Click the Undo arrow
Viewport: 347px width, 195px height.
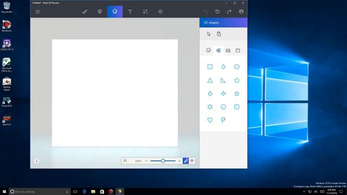click(205, 12)
